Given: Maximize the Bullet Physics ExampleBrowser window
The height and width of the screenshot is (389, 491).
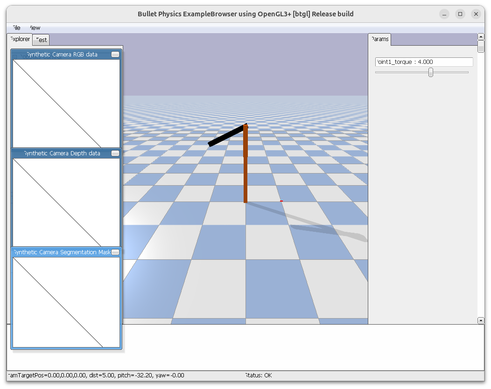Looking at the screenshot, I should coord(460,14).
